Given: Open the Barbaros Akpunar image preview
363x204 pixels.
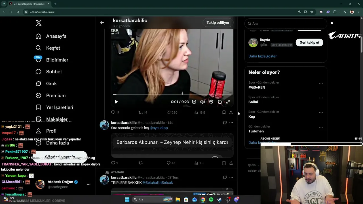Looking at the screenshot, I should coord(172,145).
